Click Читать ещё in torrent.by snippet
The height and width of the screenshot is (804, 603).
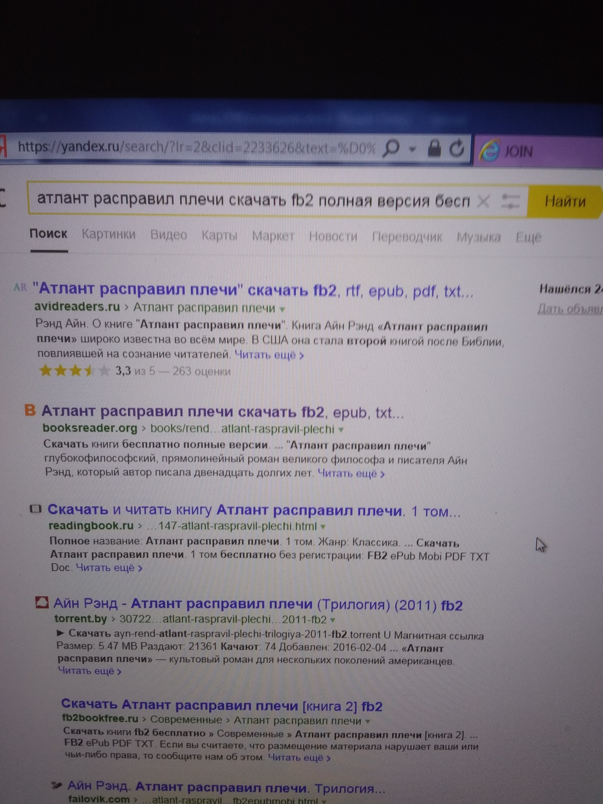click(x=90, y=671)
